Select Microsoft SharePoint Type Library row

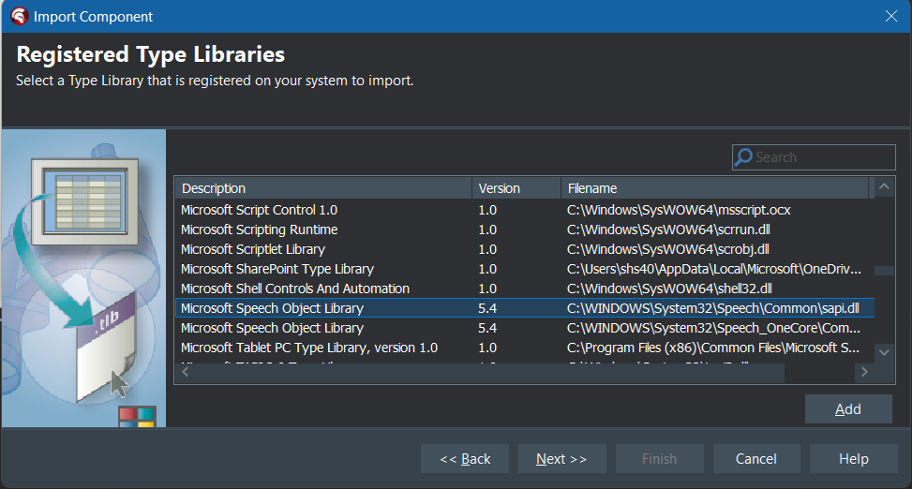(525, 269)
